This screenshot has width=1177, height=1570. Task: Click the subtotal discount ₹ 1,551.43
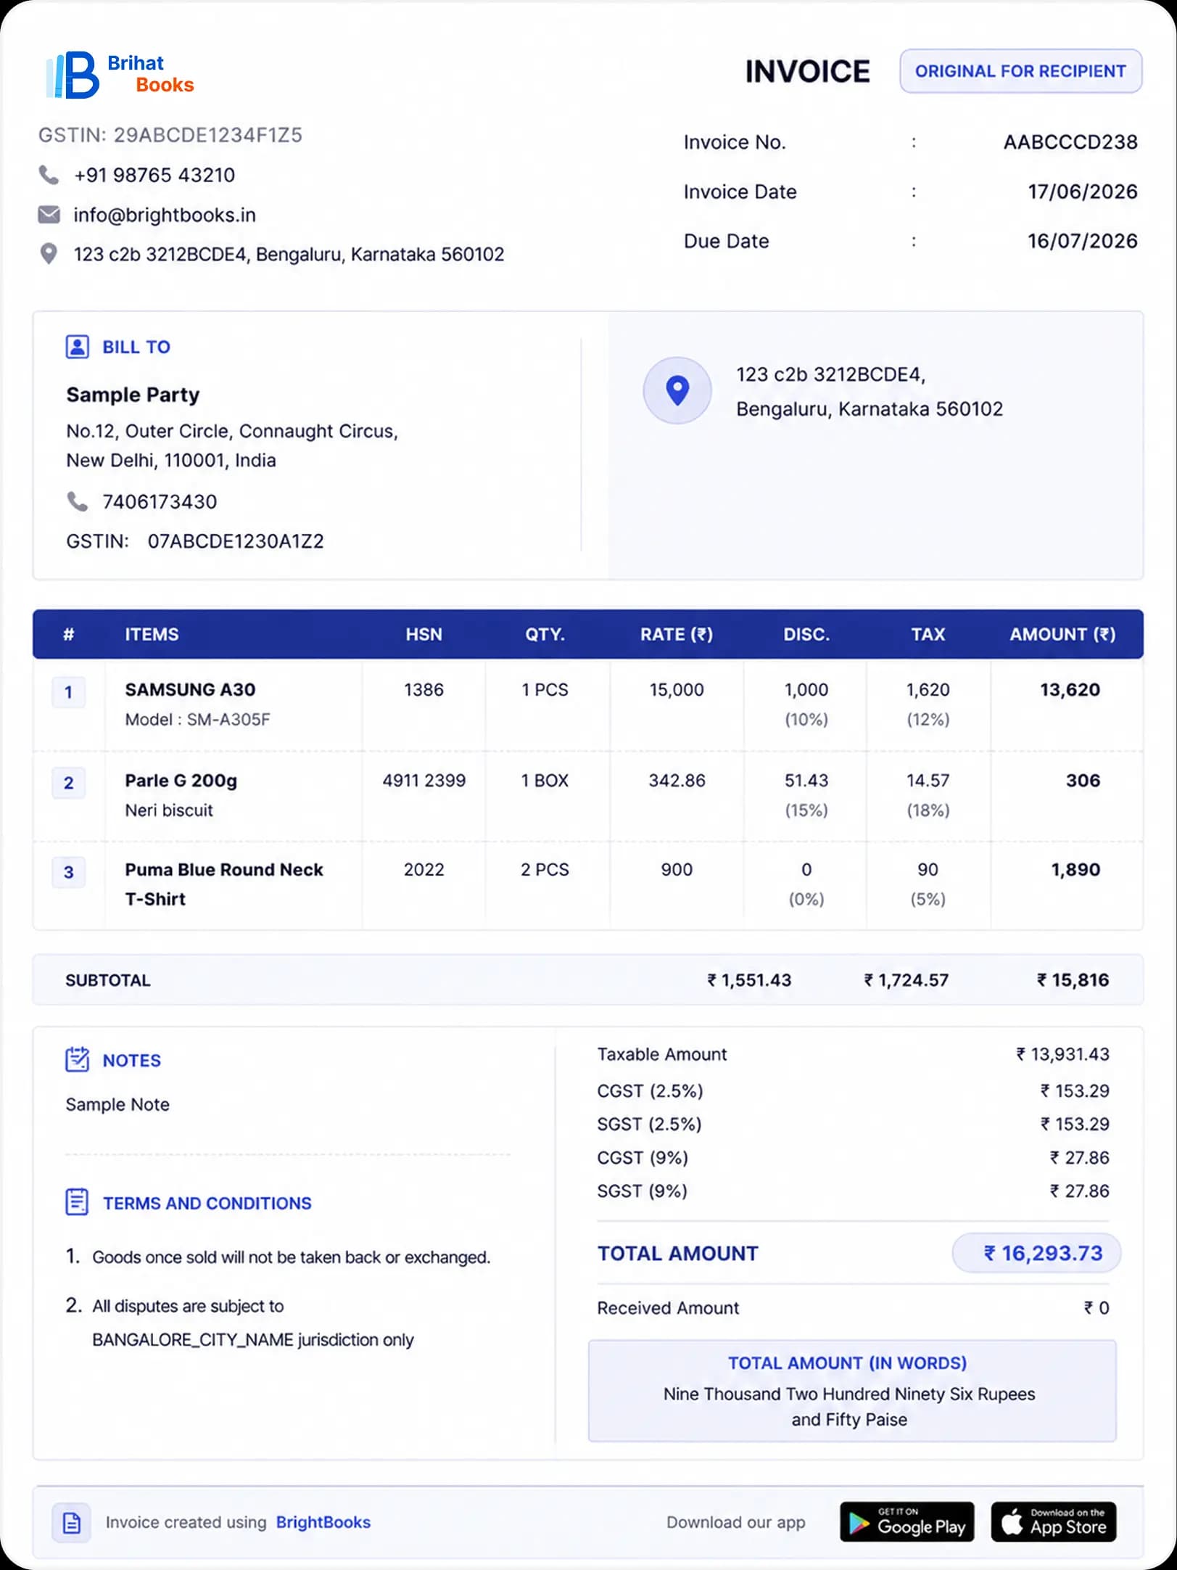(749, 980)
